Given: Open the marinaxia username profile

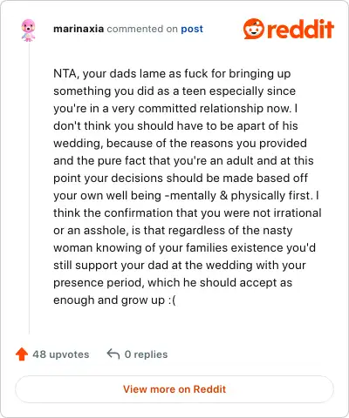Looking at the screenshot, I should pyautogui.click(x=79, y=29).
